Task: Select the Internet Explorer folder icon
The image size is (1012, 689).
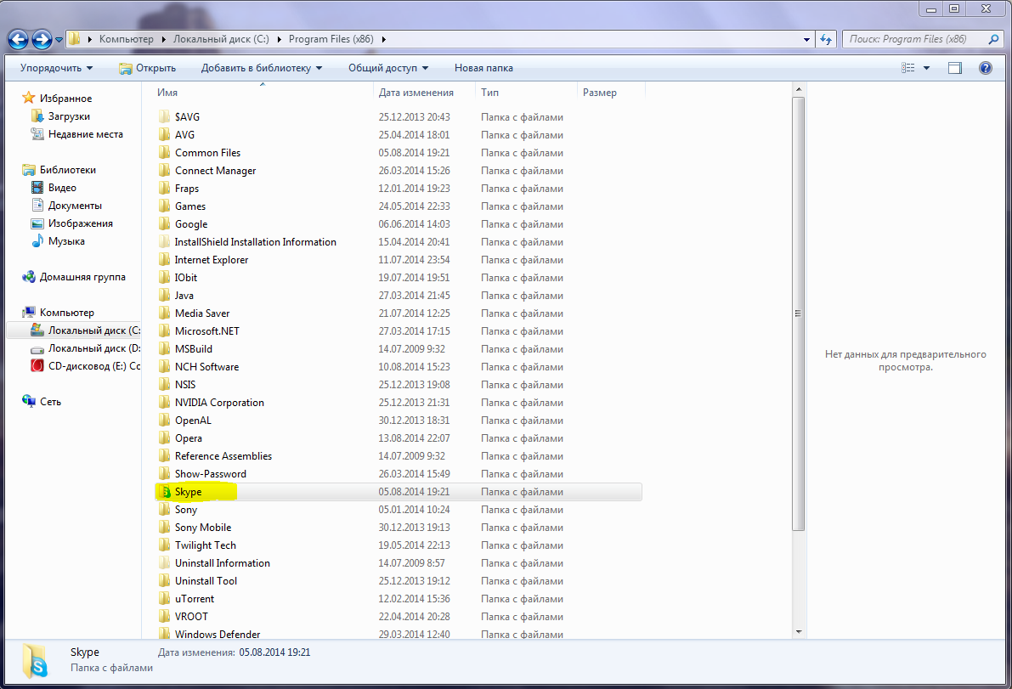Action: coord(165,259)
